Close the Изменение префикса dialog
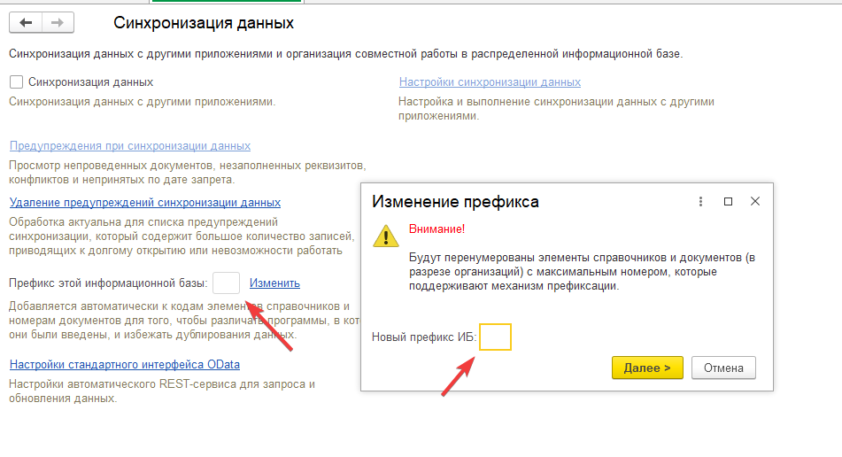The width and height of the screenshot is (842, 457). 755,201
